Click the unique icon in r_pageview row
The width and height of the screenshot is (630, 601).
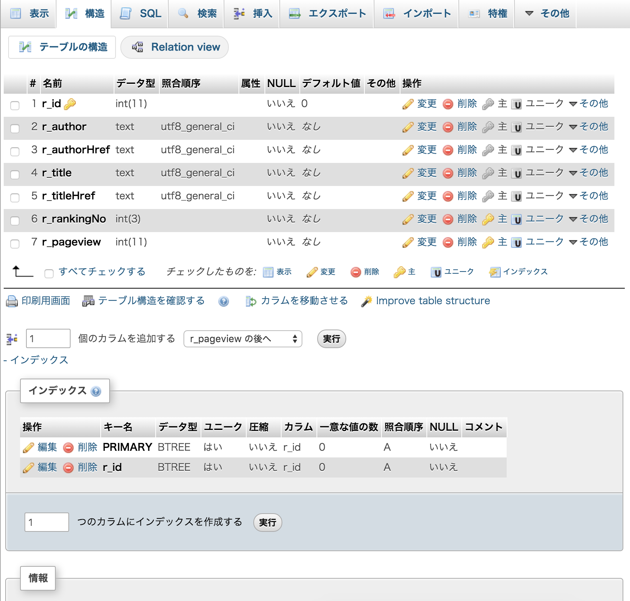pos(516,242)
